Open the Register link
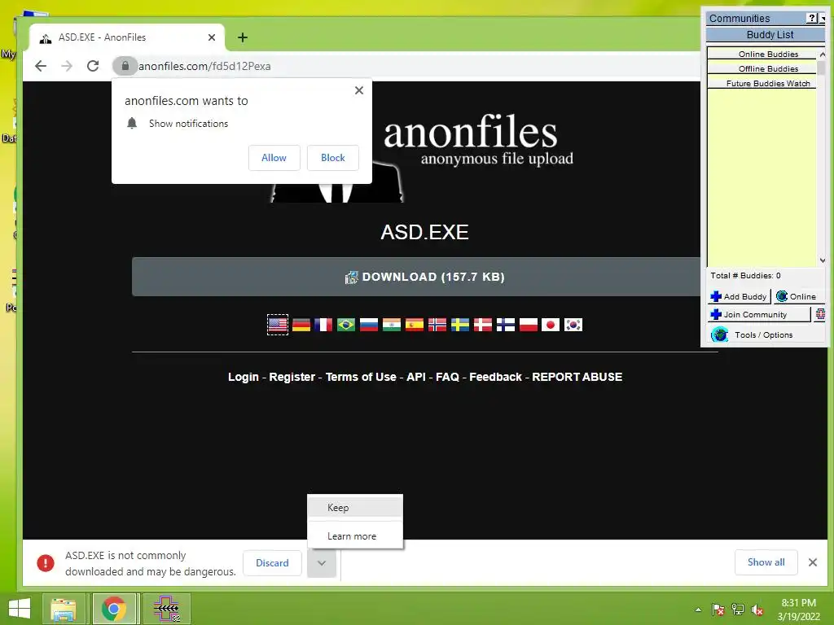The height and width of the screenshot is (625, 834). (292, 377)
